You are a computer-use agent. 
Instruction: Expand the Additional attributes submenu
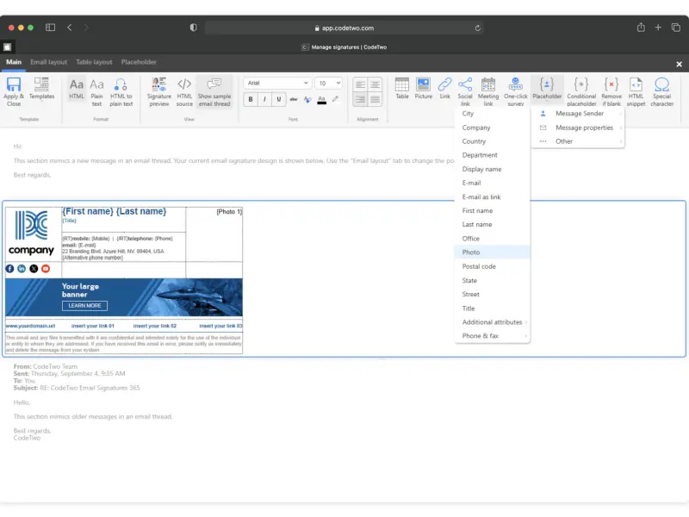click(493, 322)
